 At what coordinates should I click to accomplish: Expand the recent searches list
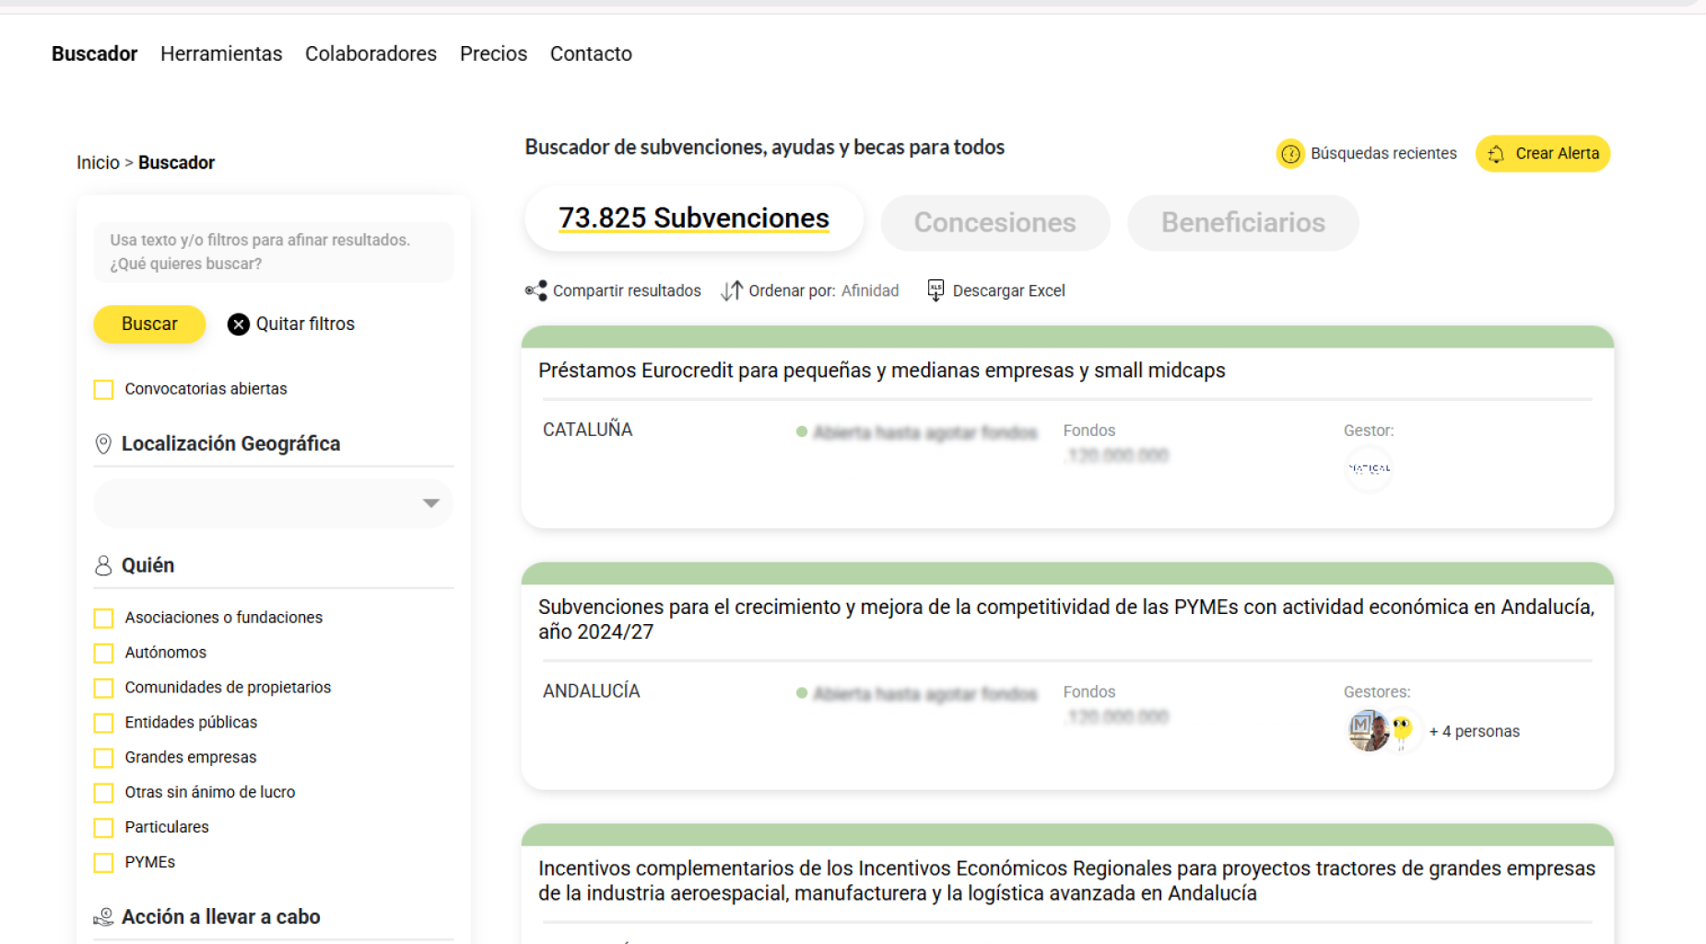click(x=1382, y=154)
